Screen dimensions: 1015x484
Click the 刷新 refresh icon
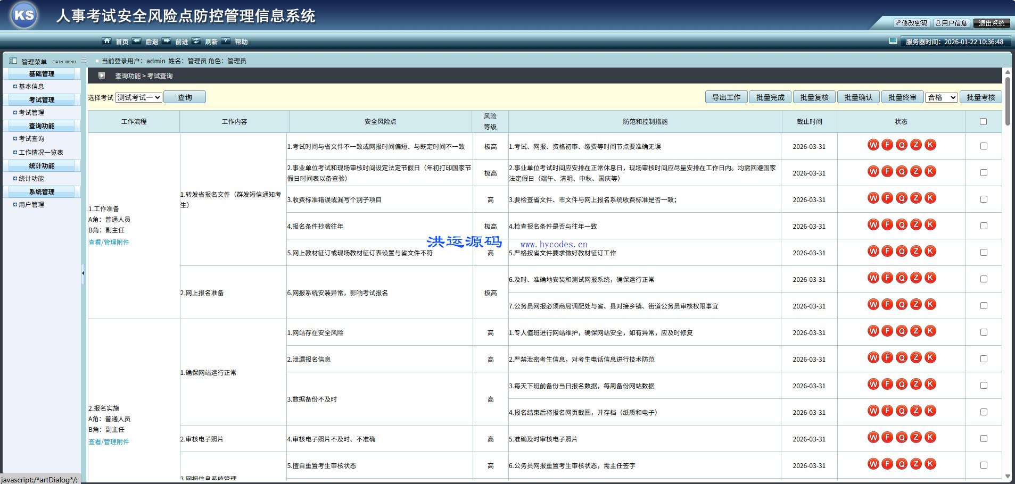click(x=196, y=41)
